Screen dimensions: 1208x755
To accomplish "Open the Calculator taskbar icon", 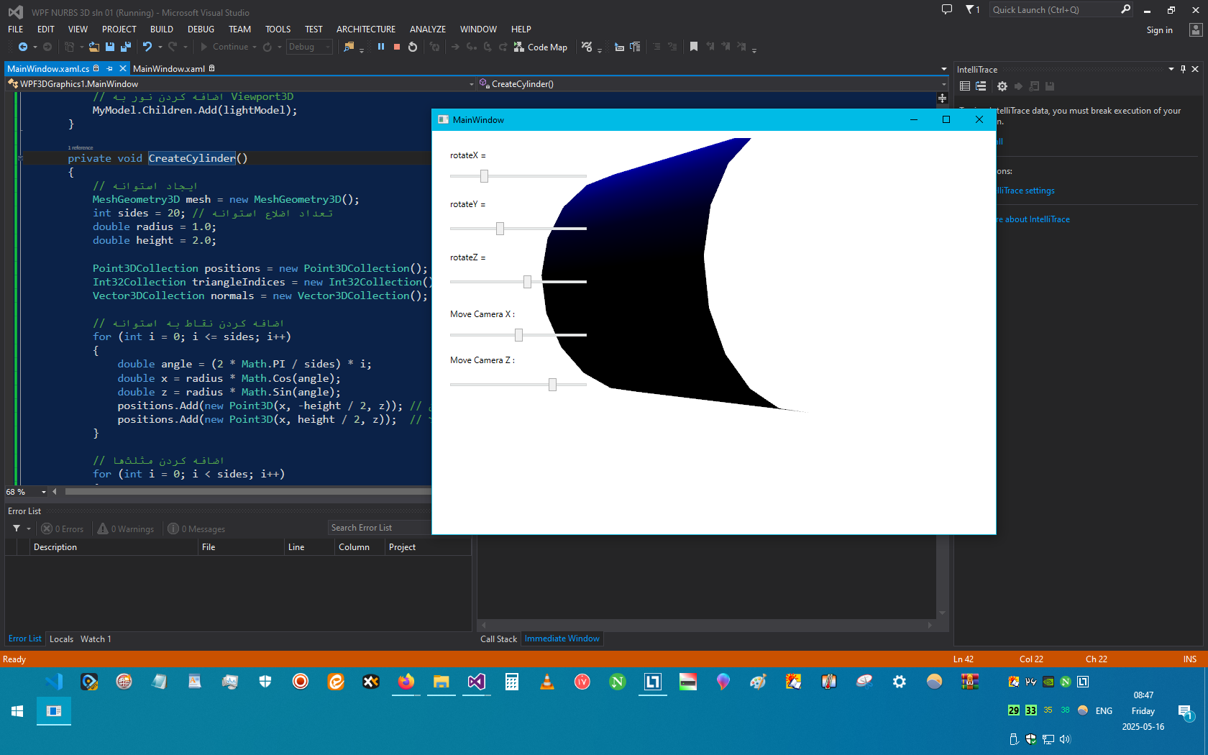I will [x=512, y=682].
